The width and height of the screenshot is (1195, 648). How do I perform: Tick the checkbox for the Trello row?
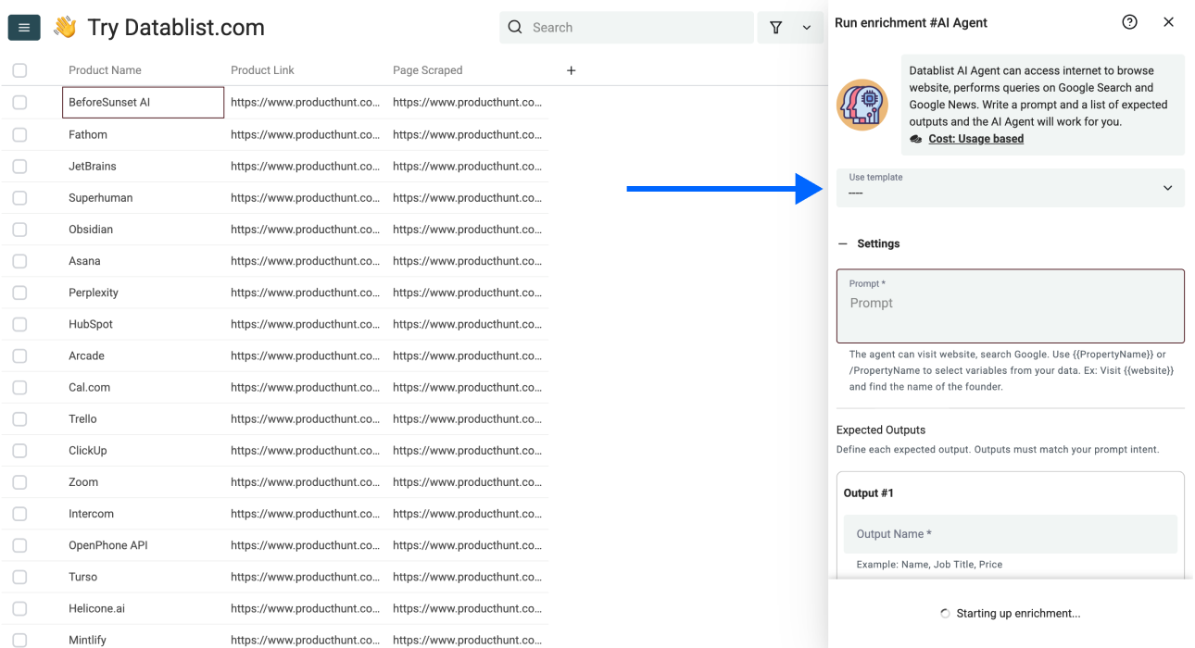(x=19, y=419)
